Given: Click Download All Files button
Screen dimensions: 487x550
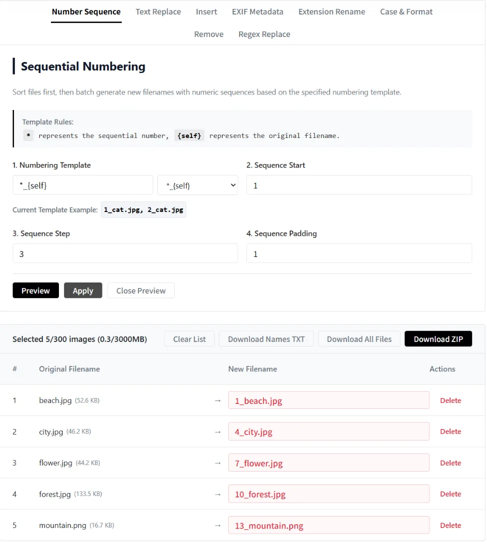Looking at the screenshot, I should (359, 339).
